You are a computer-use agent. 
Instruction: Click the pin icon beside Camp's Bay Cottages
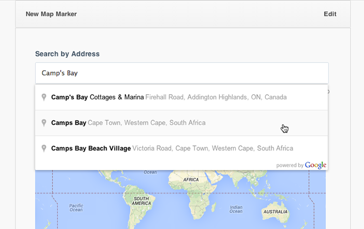tap(44, 97)
